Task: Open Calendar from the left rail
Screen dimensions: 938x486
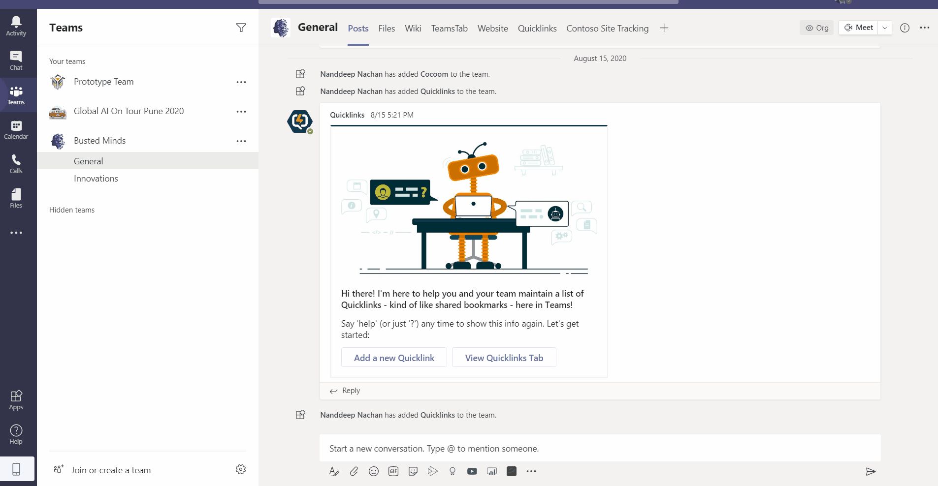Action: (16, 130)
